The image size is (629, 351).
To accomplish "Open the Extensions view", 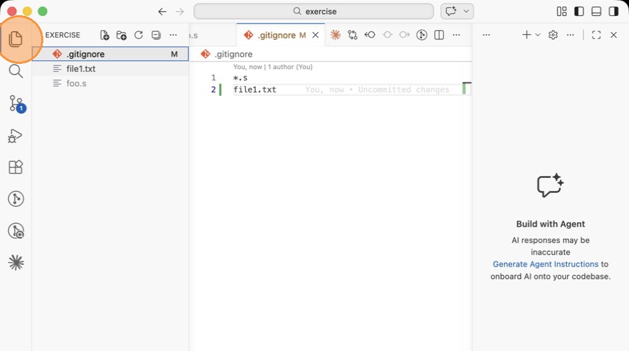I will pos(15,167).
